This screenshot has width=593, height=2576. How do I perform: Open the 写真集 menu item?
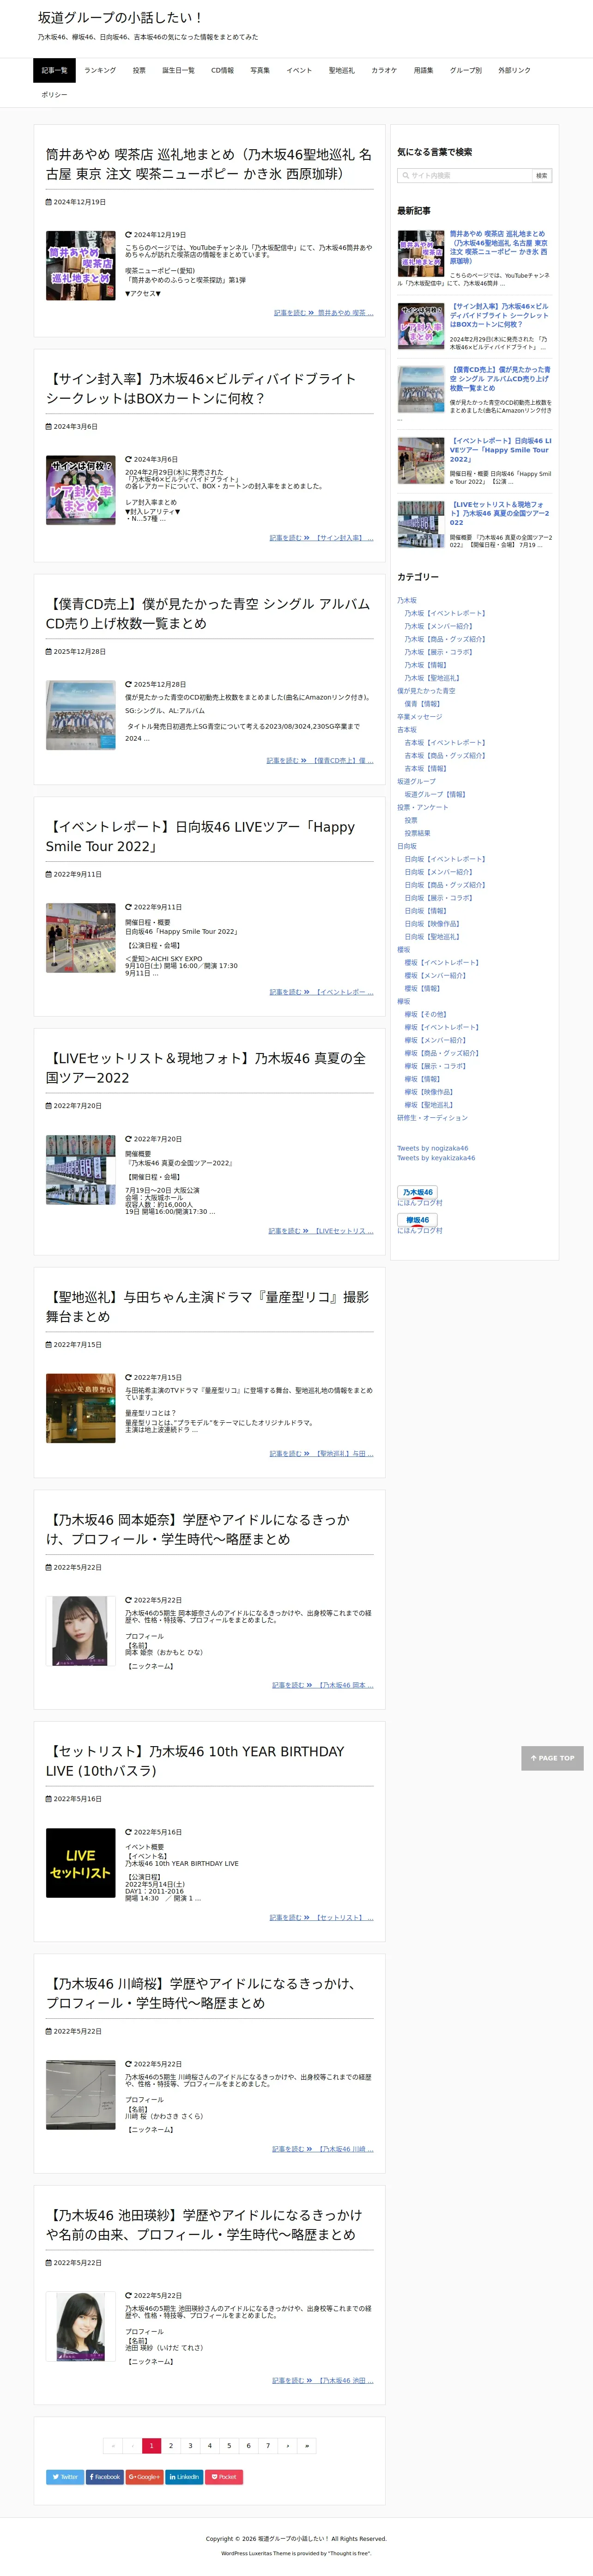(x=260, y=70)
